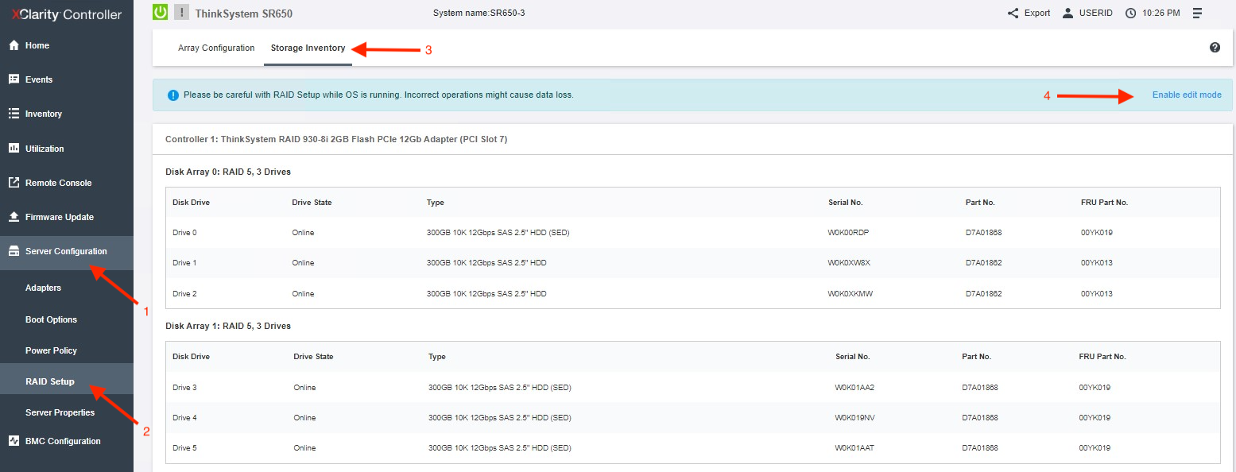Click the Enable edit mode link
This screenshot has width=1236, height=472.
[x=1187, y=95]
